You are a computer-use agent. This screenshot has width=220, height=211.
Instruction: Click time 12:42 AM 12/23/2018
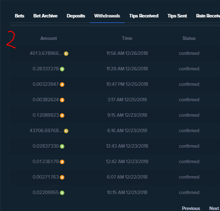click(127, 162)
